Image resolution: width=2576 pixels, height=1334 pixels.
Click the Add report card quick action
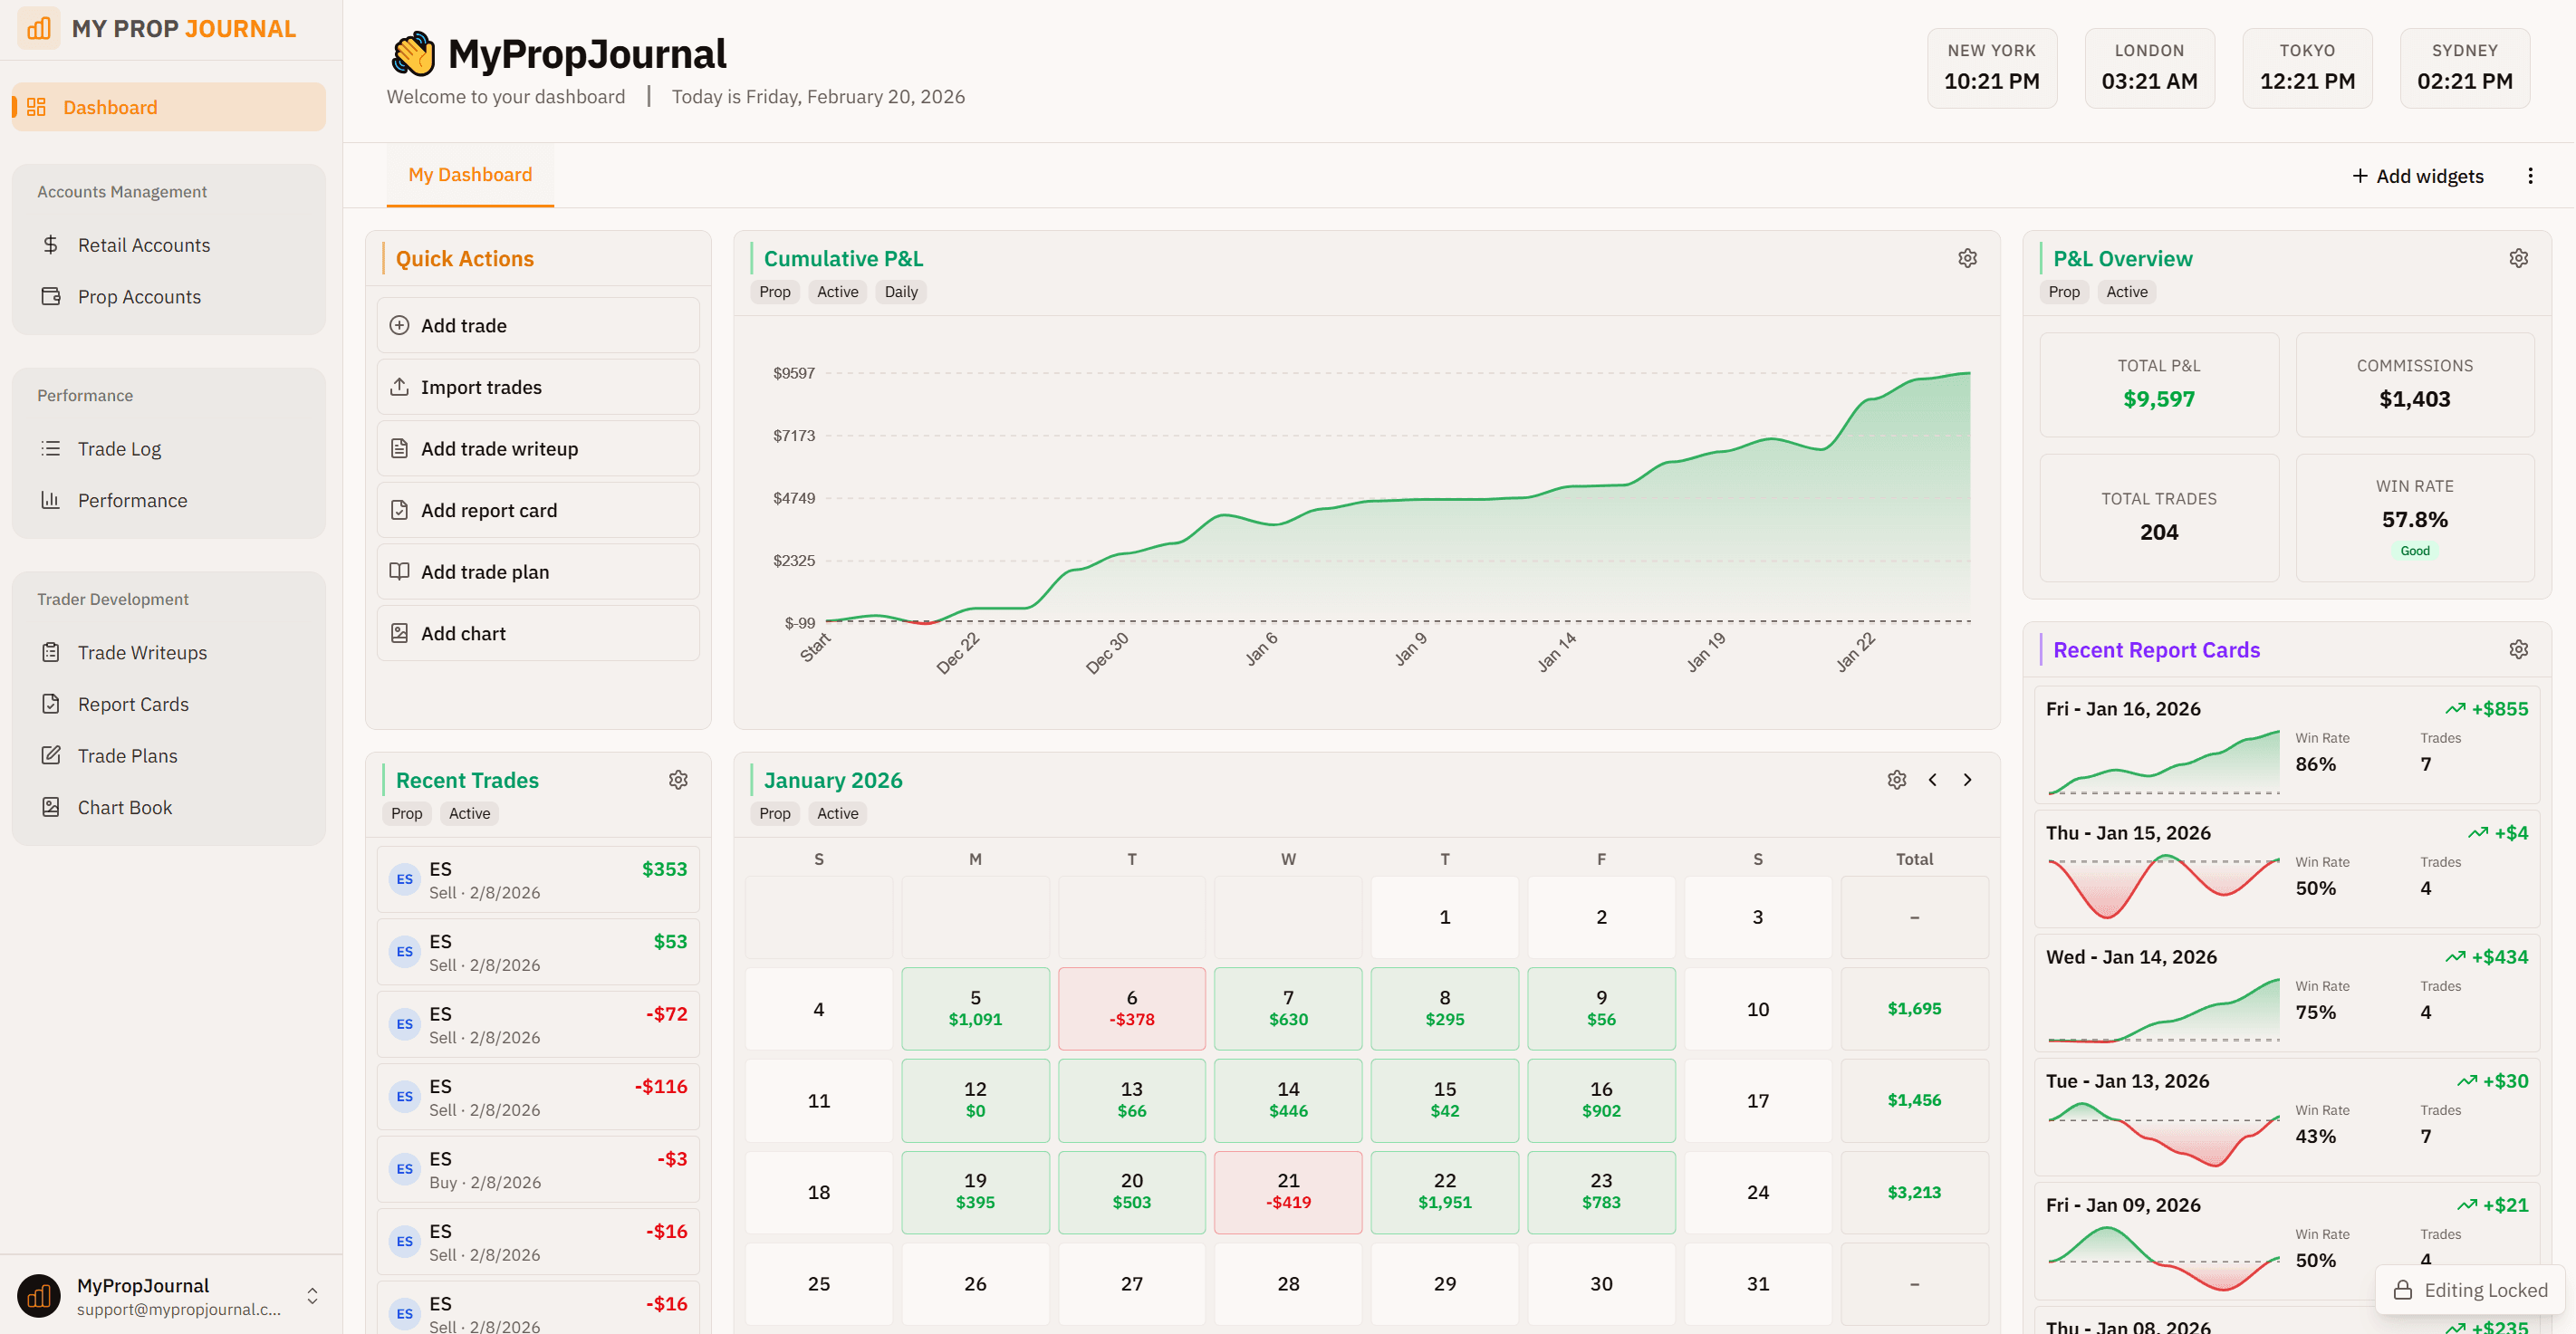[538, 510]
